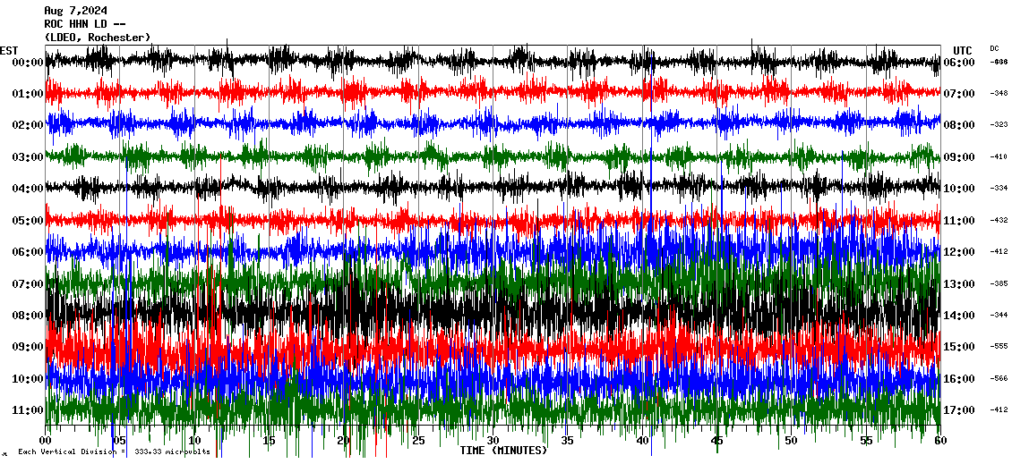Click the -808 DC offset value
This screenshot has width=1012, height=464.
click(999, 63)
